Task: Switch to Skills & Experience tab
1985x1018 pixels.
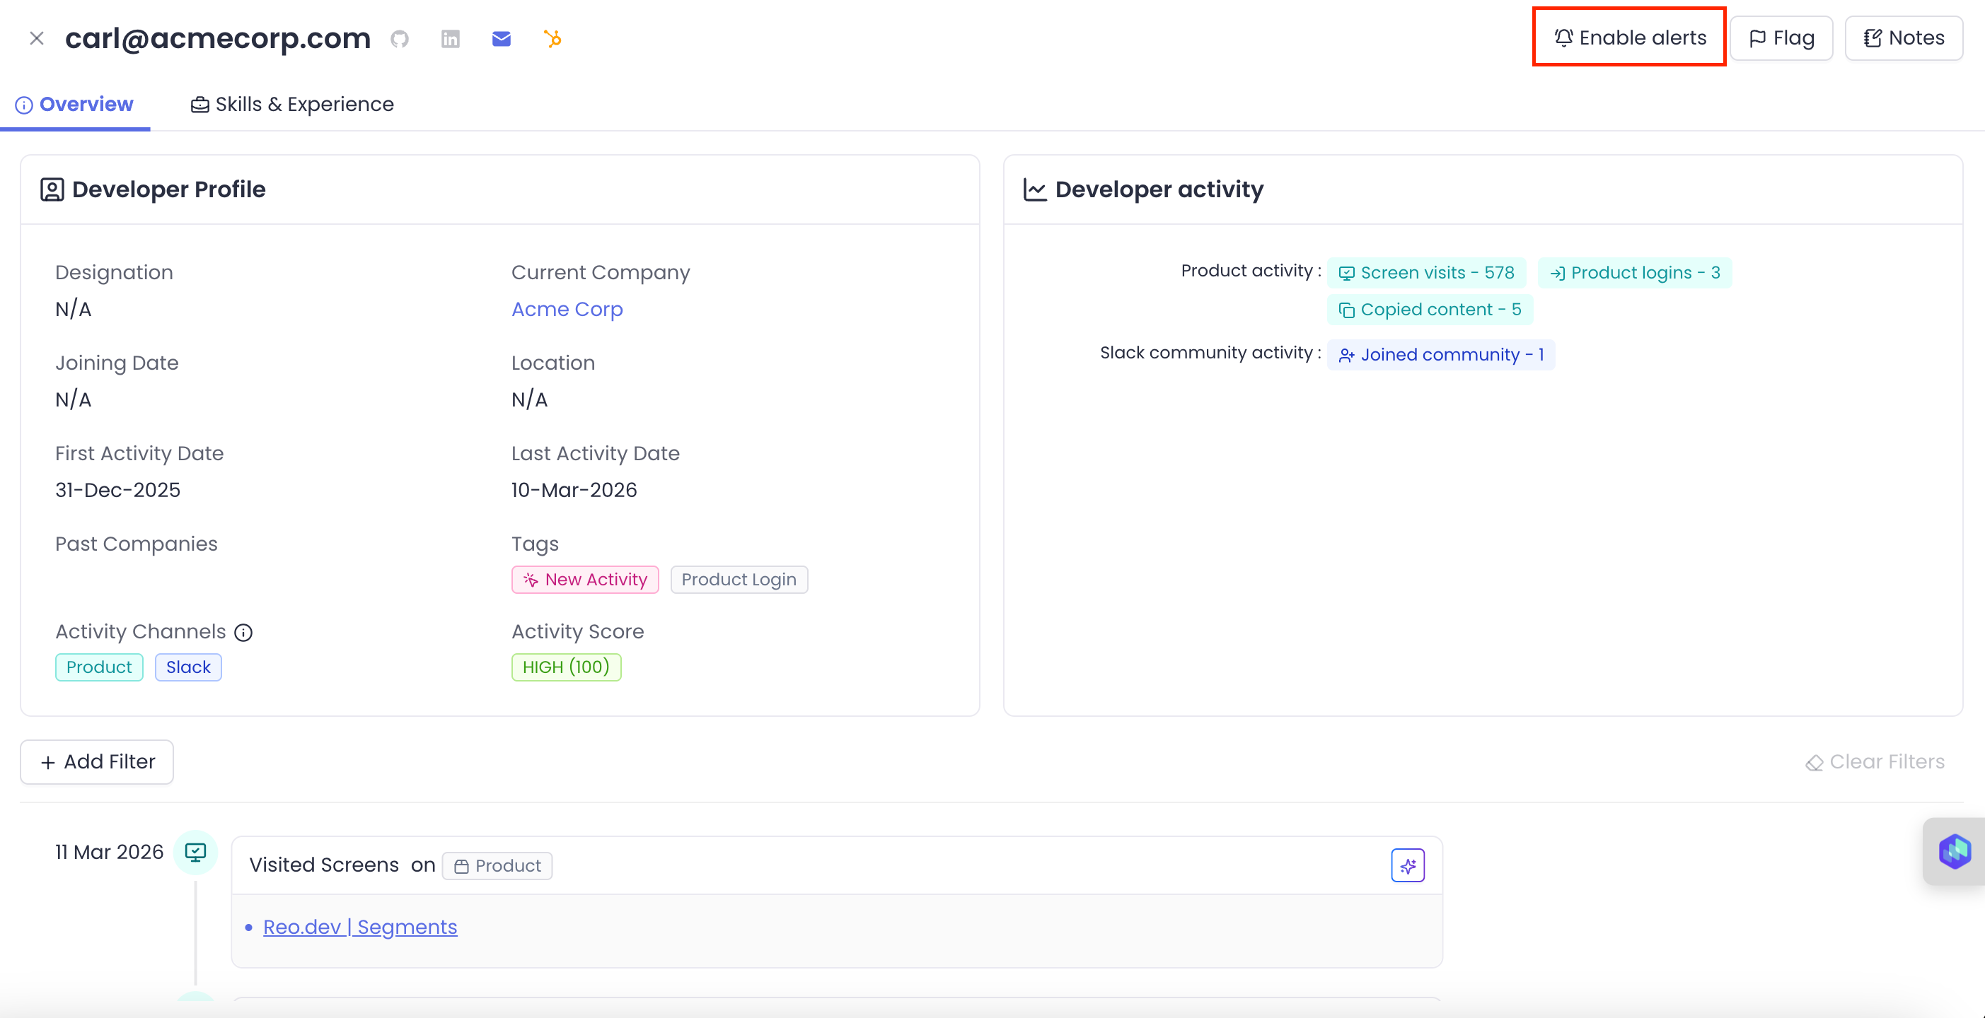Action: 292,104
